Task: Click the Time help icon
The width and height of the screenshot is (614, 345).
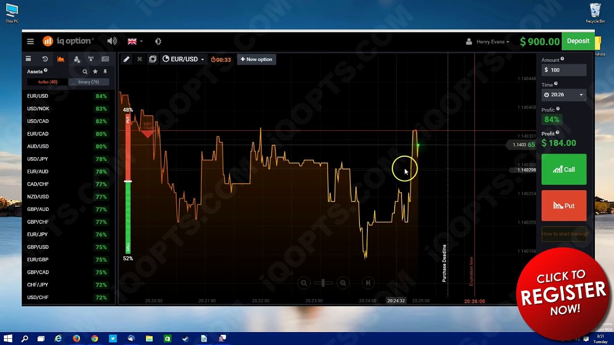Action: (556, 84)
